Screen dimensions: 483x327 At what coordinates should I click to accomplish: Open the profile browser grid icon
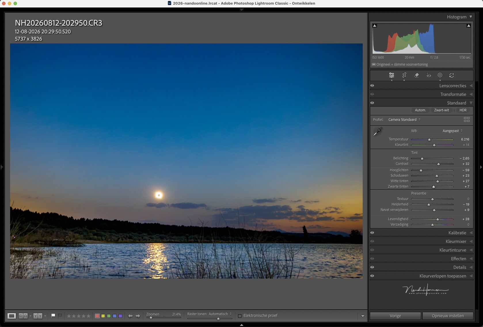467,119
